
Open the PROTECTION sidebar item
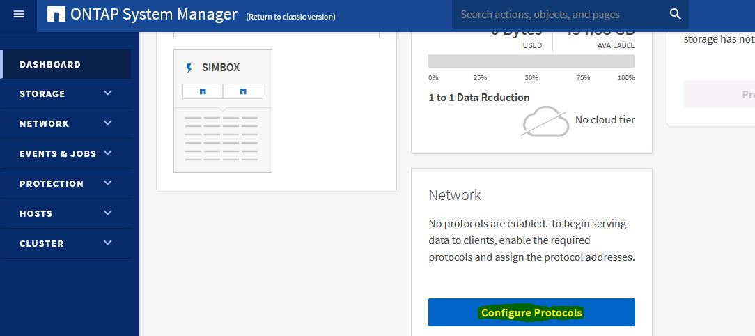(65, 183)
